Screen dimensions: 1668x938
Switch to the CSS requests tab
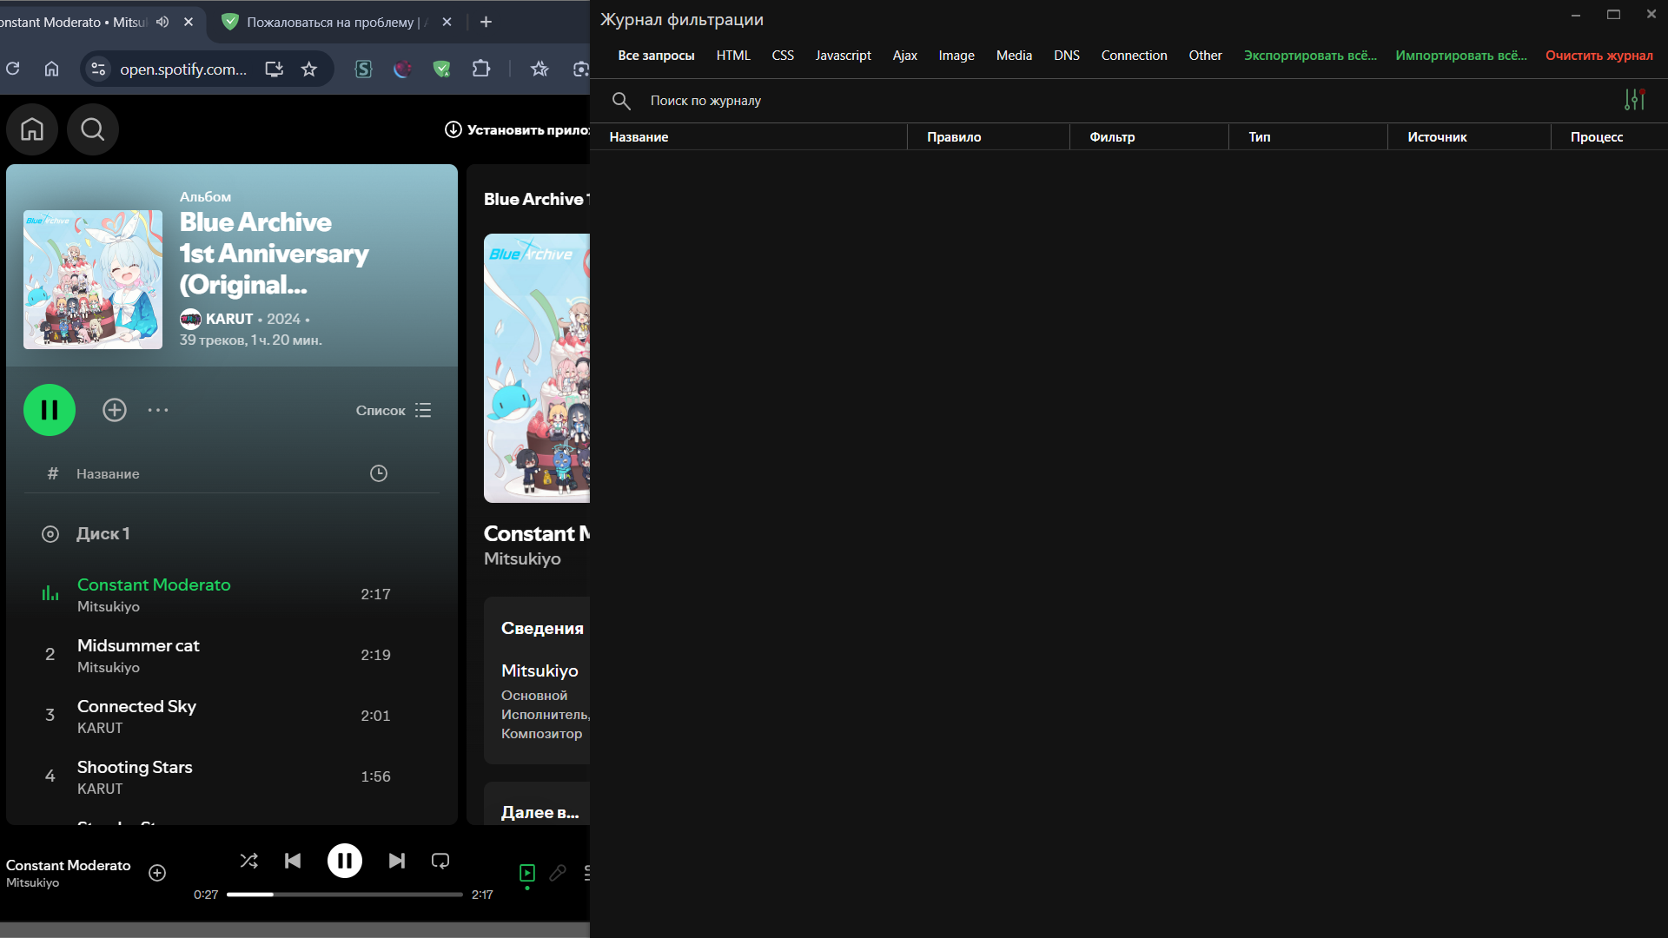pos(782,55)
